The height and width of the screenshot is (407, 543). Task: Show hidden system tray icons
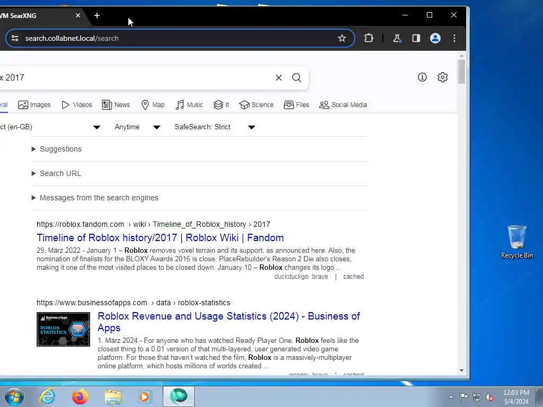(x=451, y=397)
